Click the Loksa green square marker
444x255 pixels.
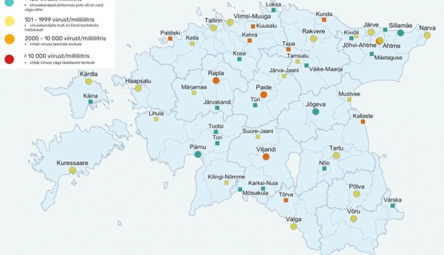tap(274, 10)
